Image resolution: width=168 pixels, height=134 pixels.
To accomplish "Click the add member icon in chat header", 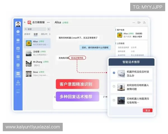I will (x=144, y=22).
